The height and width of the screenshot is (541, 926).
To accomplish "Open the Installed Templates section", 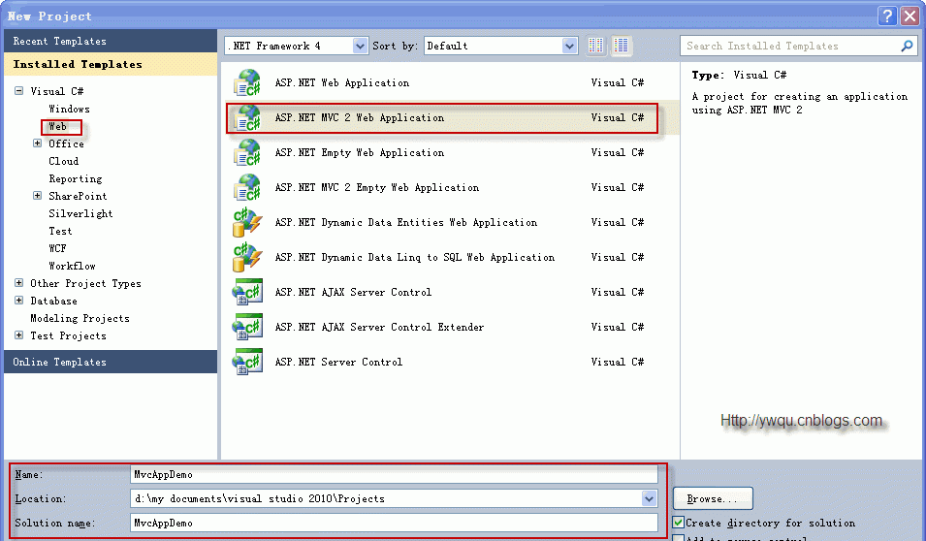I will coord(111,64).
